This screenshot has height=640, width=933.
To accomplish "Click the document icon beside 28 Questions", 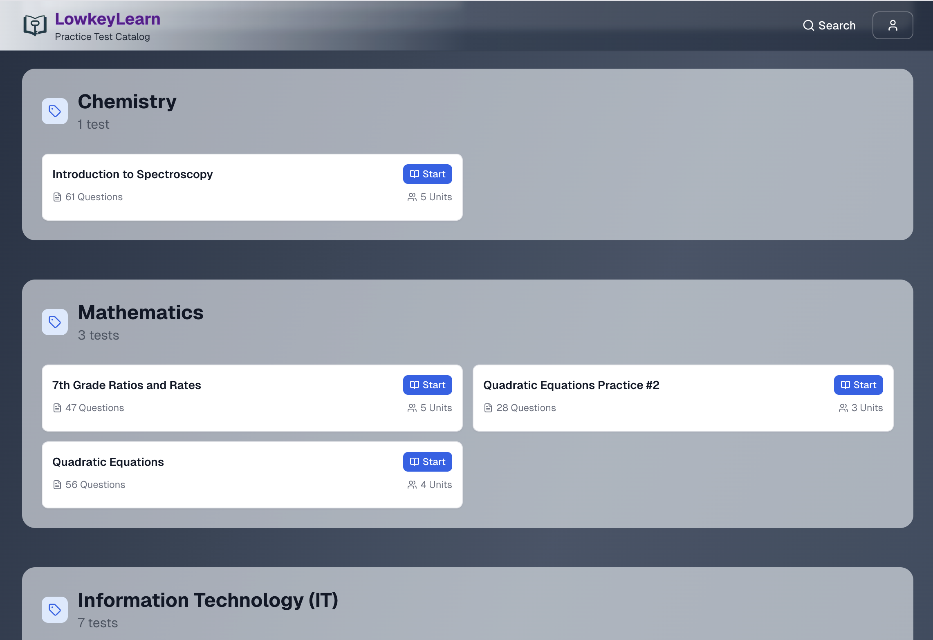I will (x=488, y=407).
